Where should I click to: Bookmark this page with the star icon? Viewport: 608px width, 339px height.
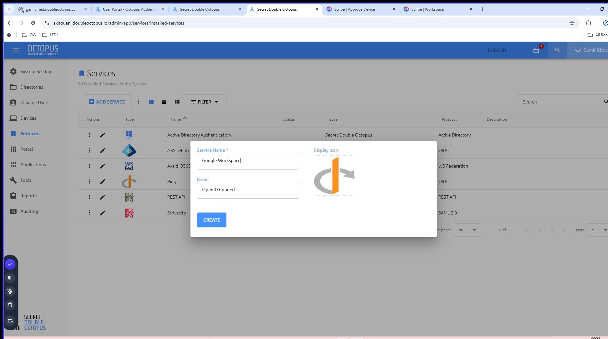pyautogui.click(x=572, y=23)
